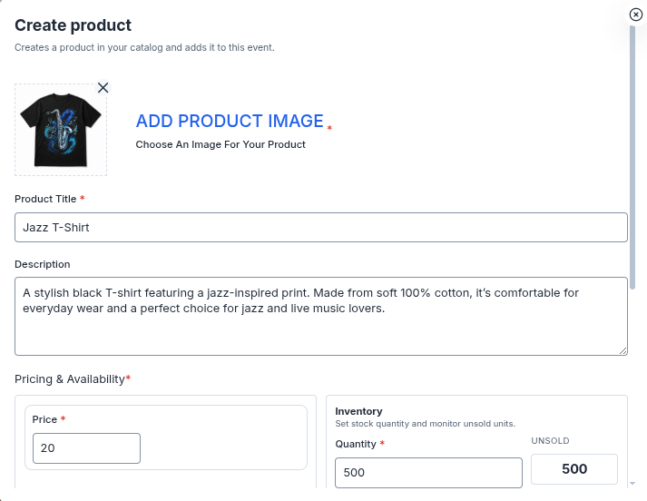Click 'Choose An Image For Your Product' text
This screenshot has height=501, width=647.
point(221,144)
